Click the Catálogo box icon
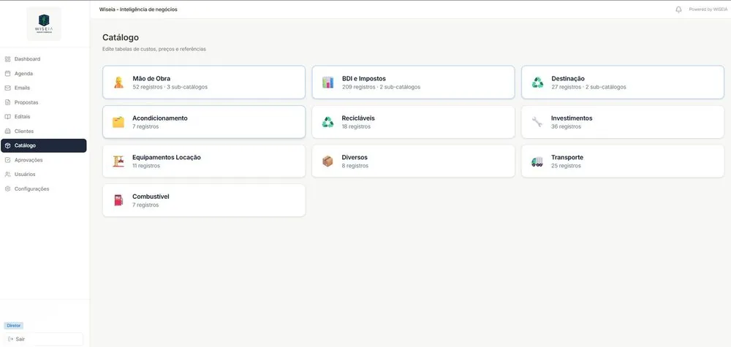 click(7, 146)
